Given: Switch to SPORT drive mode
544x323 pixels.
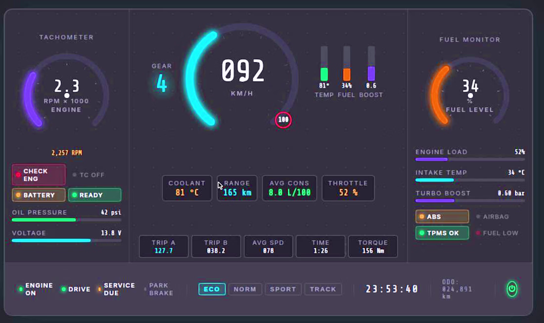Looking at the screenshot, I should pyautogui.click(x=283, y=289).
